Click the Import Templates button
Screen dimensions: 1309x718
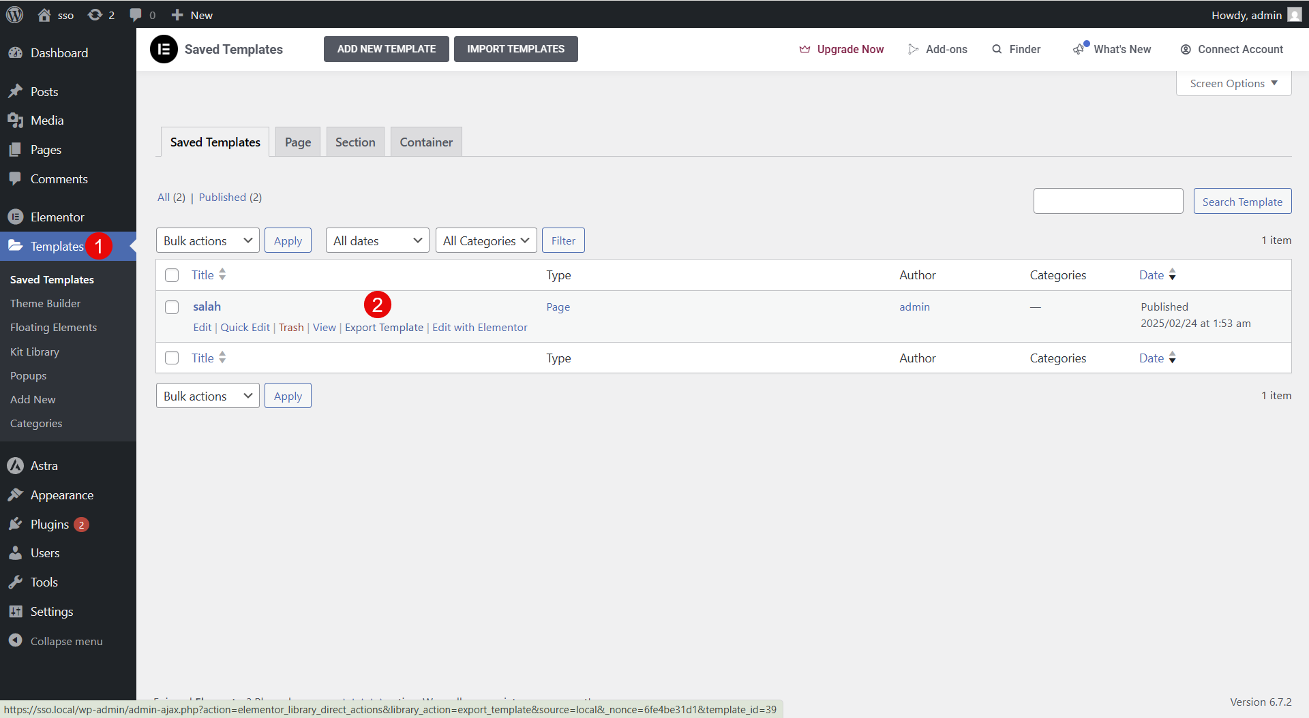[515, 49]
